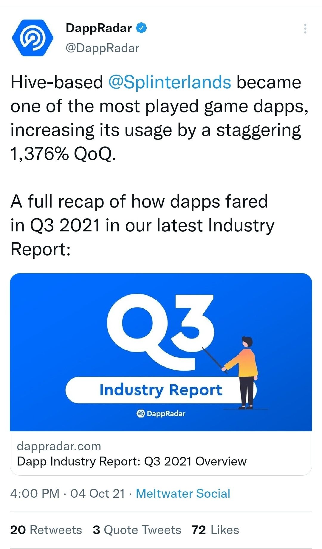View the 3 Quote Tweets
The width and height of the screenshot is (322, 549).
[137, 530]
